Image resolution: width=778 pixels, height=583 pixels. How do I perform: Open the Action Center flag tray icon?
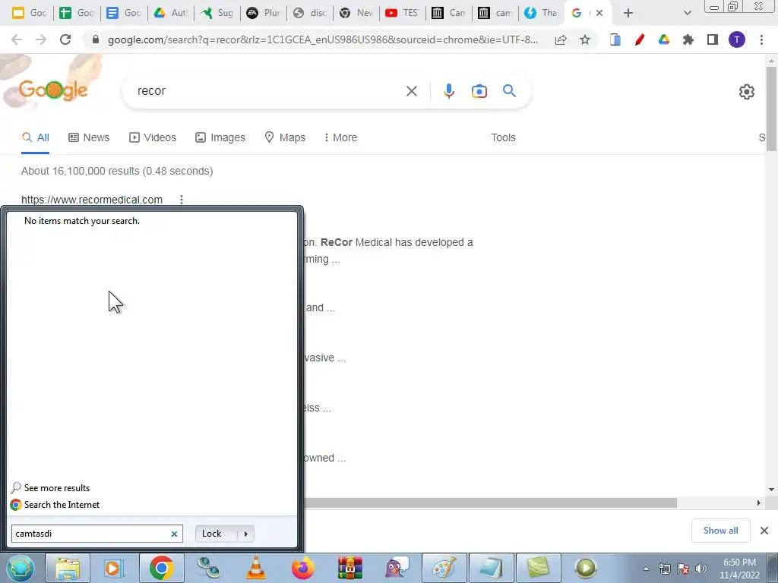pyautogui.click(x=683, y=569)
